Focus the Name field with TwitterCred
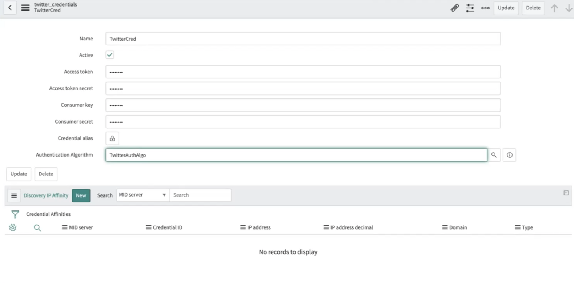The image size is (574, 283). pos(303,39)
